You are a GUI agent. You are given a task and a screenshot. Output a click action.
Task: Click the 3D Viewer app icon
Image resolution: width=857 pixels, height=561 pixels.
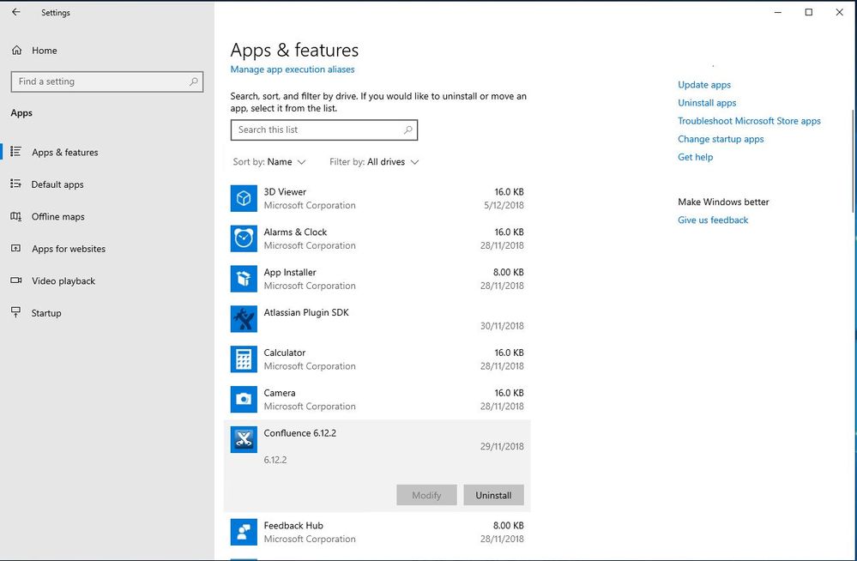pos(244,198)
